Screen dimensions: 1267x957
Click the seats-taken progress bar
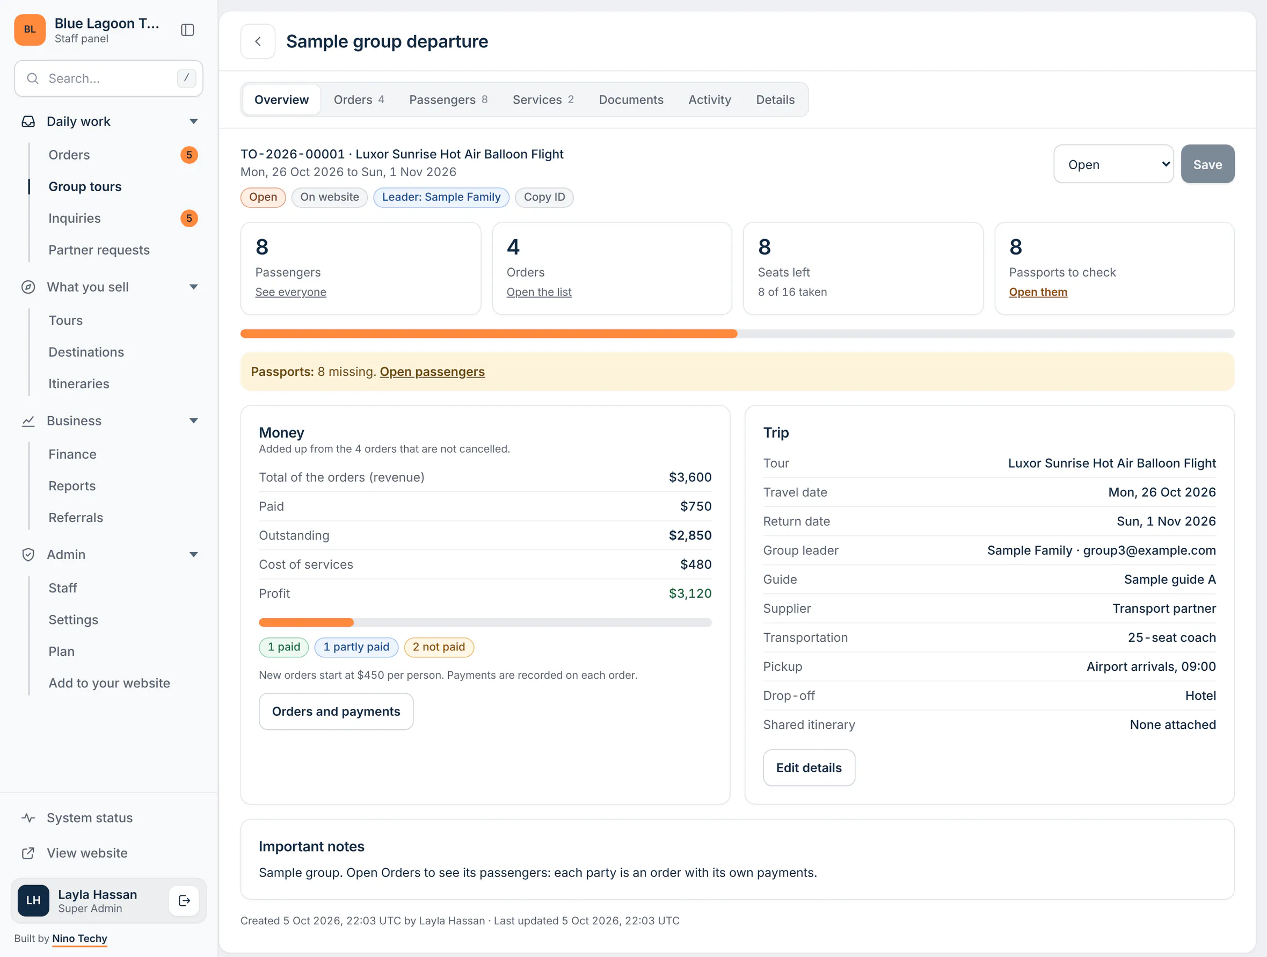tap(737, 334)
